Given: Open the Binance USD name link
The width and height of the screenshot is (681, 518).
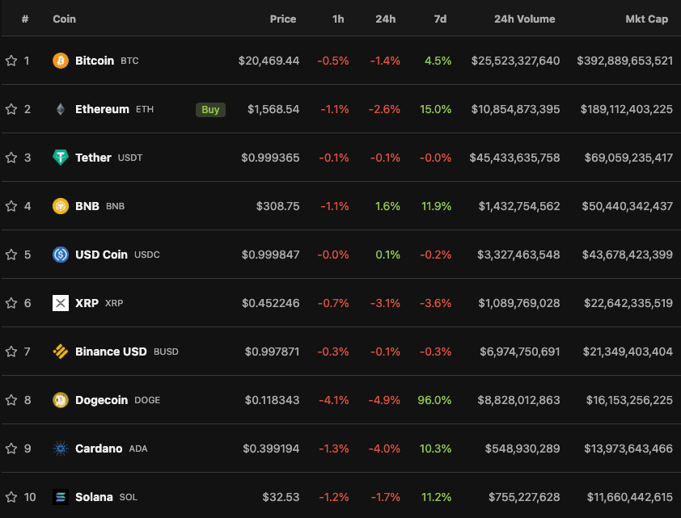Looking at the screenshot, I should point(111,352).
